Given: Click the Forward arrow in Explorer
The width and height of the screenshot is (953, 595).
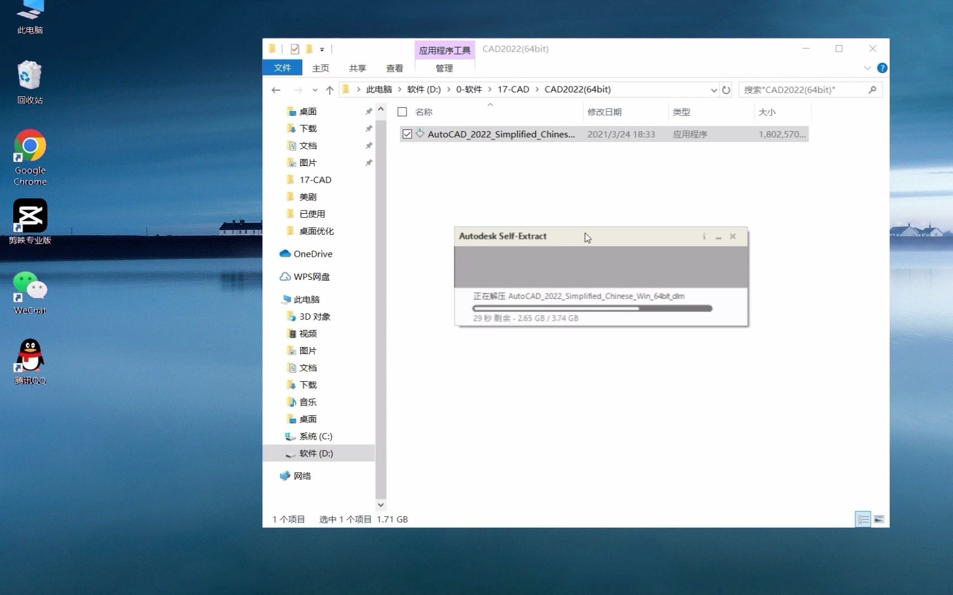Looking at the screenshot, I should [298, 90].
